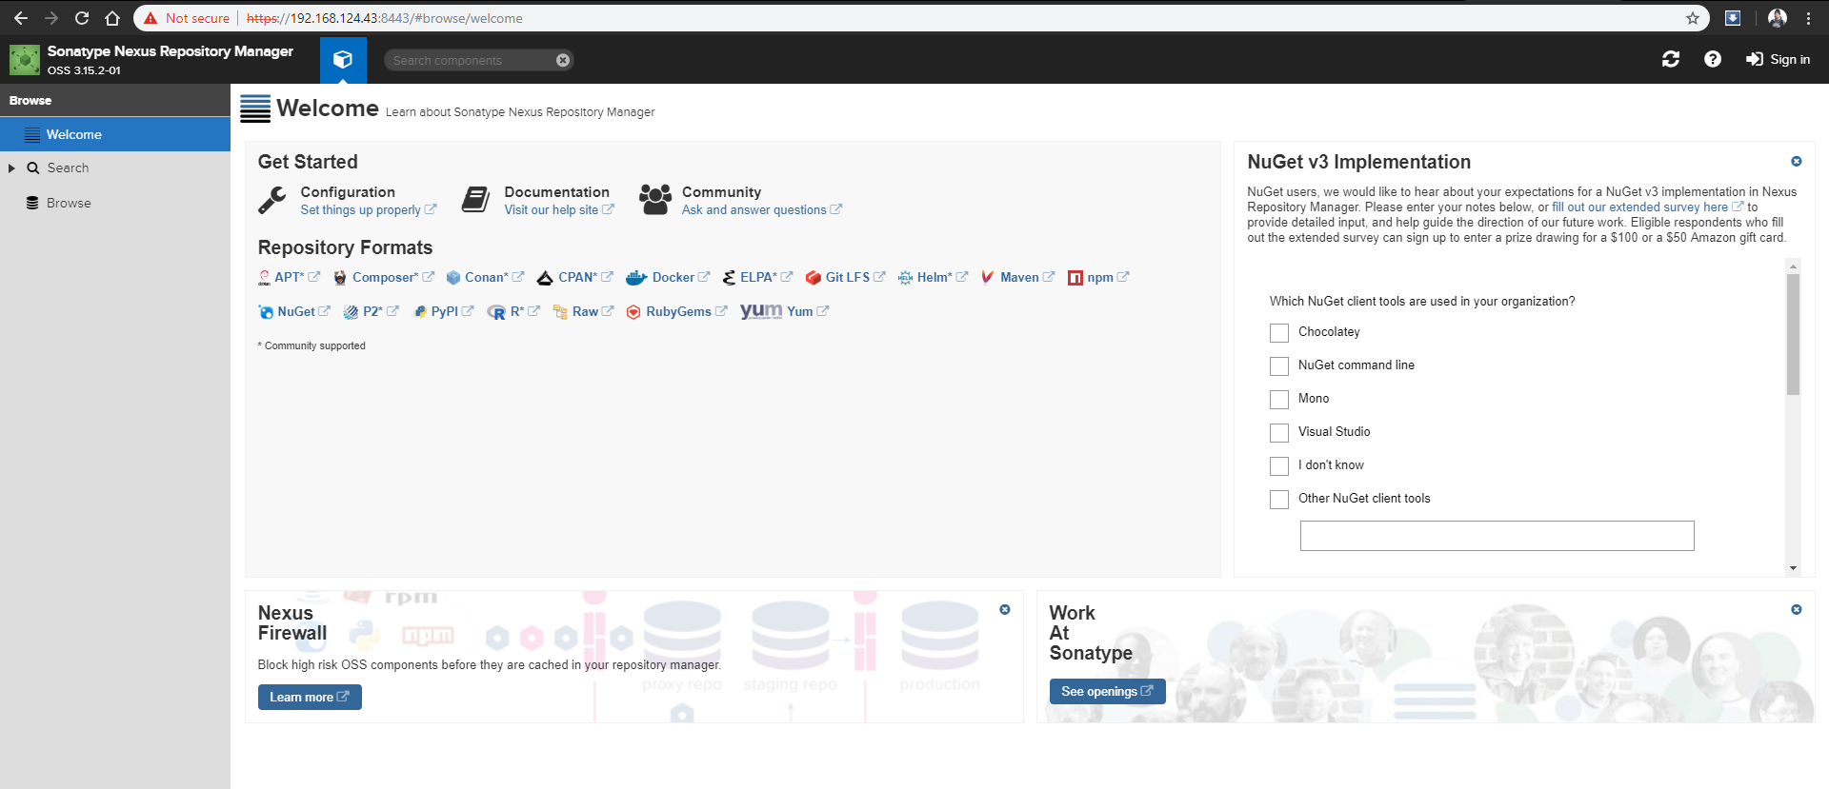Open the ELPA format link
The image size is (1829, 789).
(x=757, y=277)
